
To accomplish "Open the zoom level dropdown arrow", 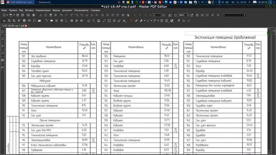I will (x=188, y=15).
